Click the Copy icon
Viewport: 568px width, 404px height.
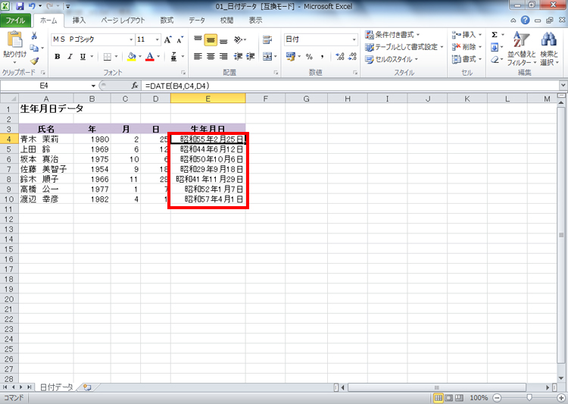34,48
